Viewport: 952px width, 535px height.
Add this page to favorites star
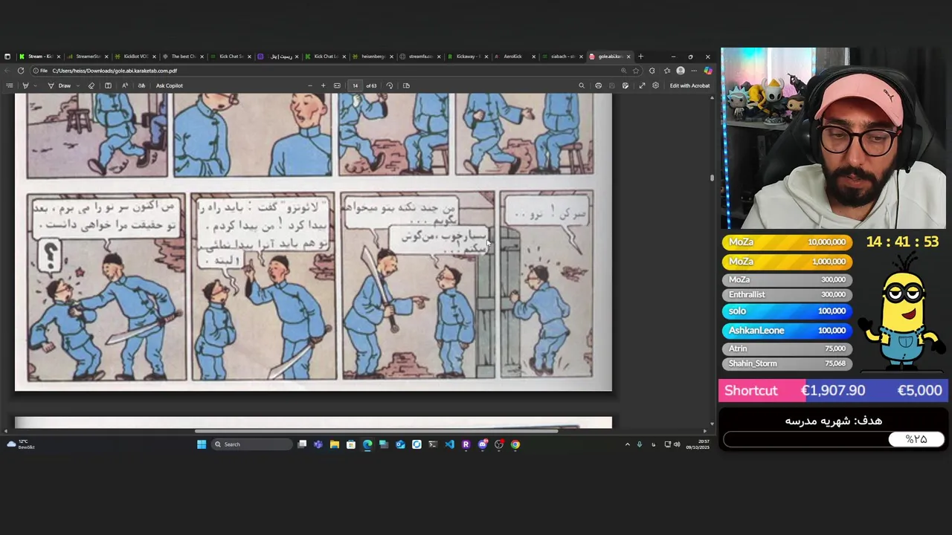(x=635, y=71)
